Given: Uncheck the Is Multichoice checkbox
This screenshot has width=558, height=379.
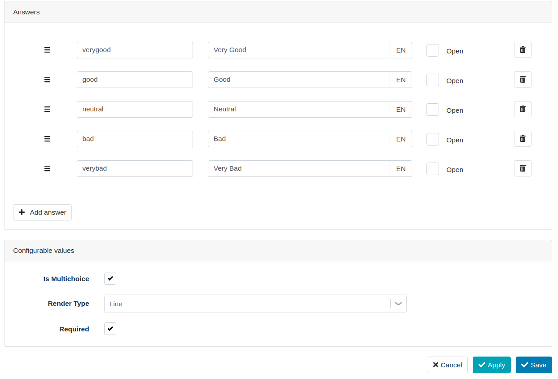Looking at the screenshot, I should 110,278.
